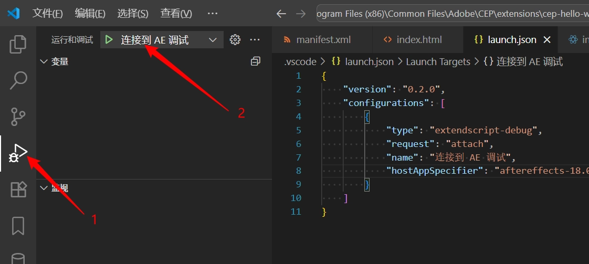Switch to the index.html tab
This screenshot has width=589, height=264.
tap(418, 40)
